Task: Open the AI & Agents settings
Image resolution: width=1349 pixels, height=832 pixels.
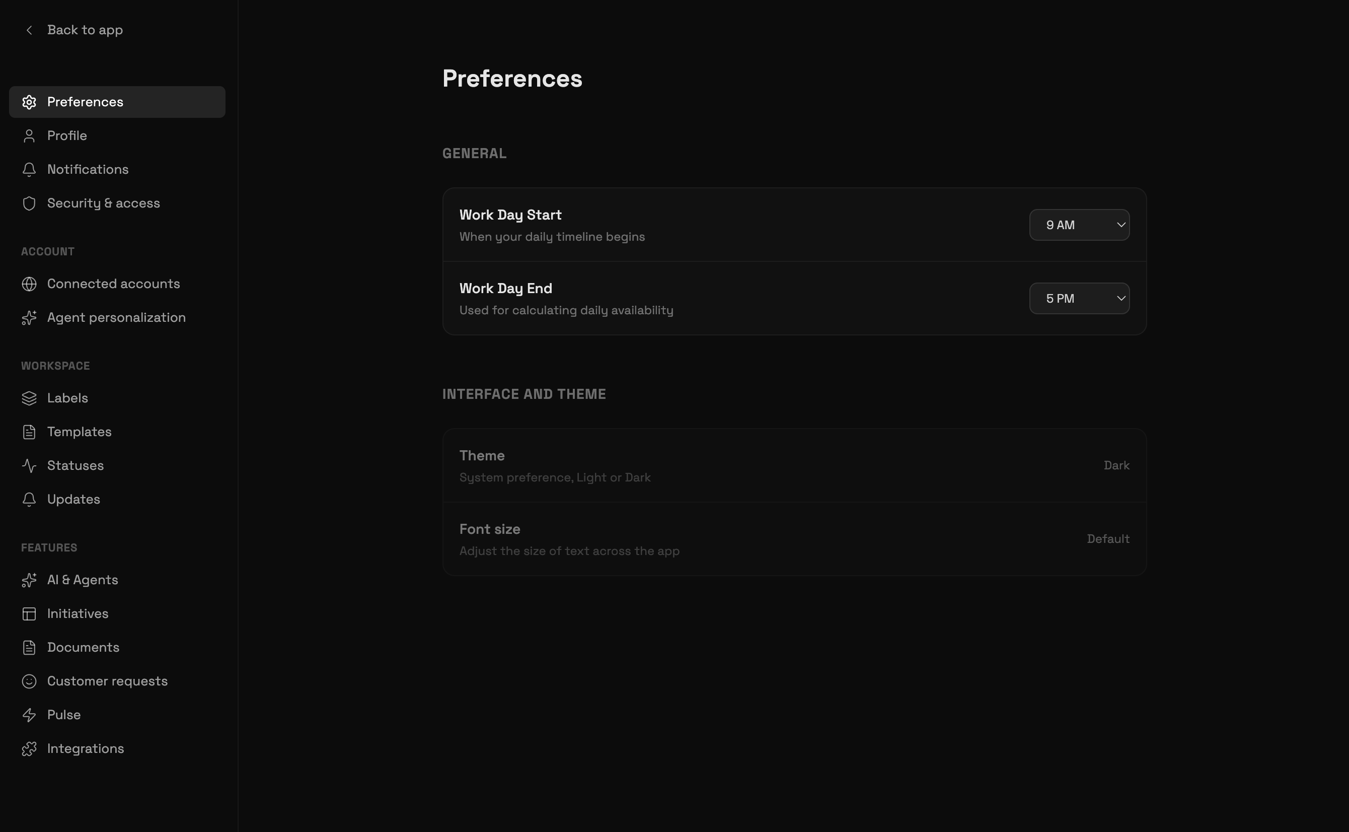Action: point(83,580)
